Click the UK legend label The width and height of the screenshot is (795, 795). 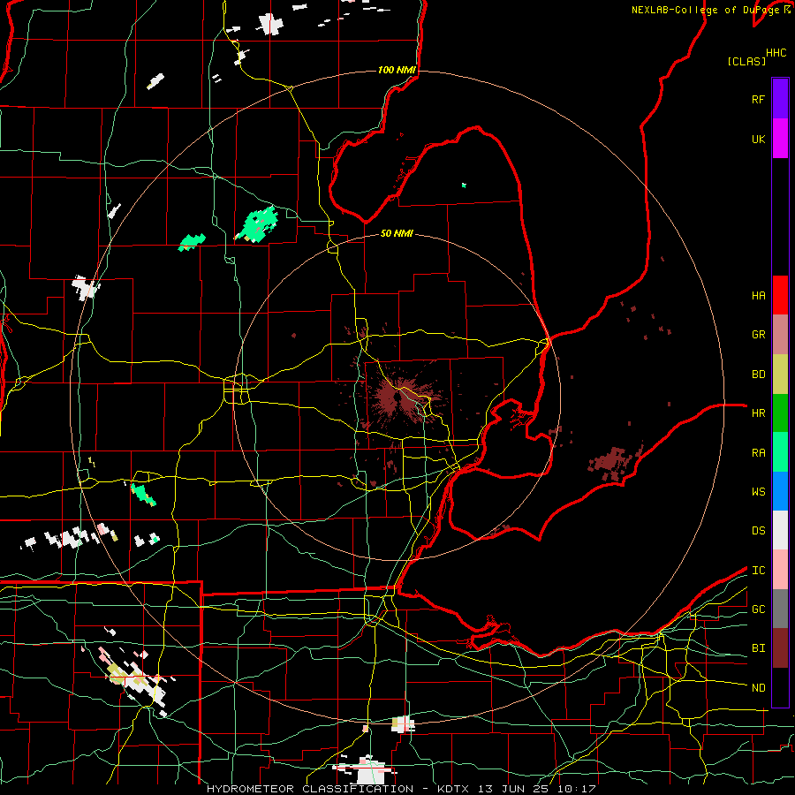758,139
